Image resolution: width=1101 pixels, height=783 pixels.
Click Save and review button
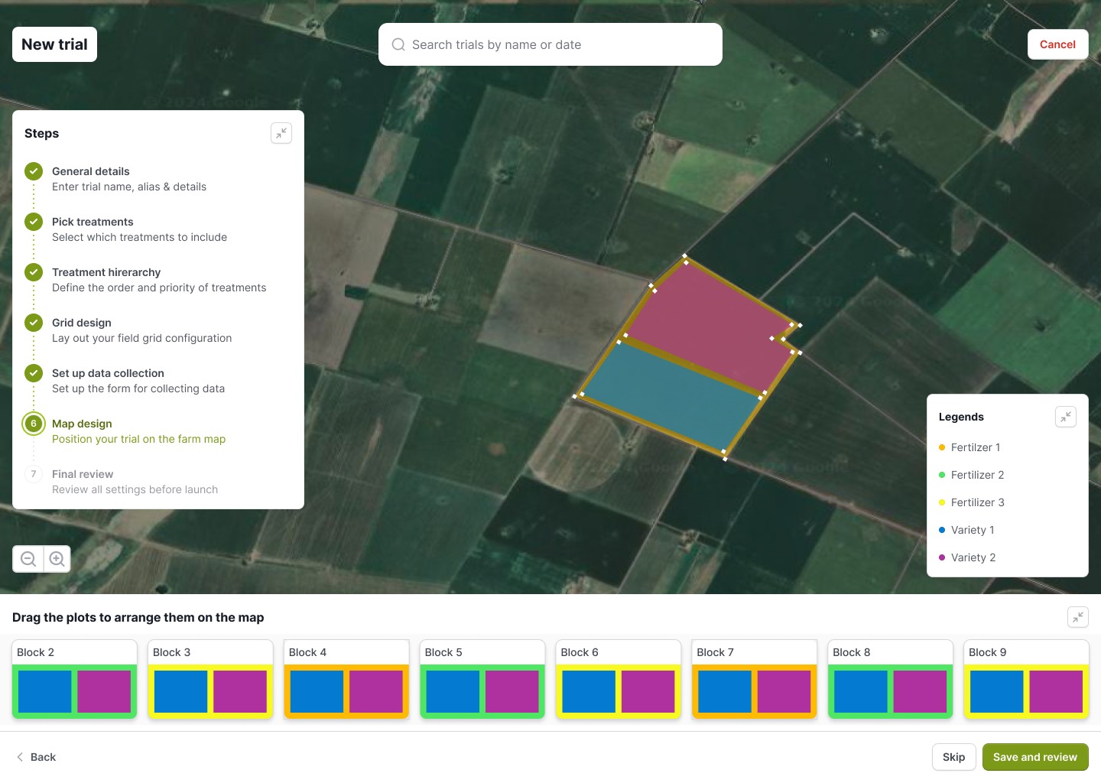coord(1034,757)
